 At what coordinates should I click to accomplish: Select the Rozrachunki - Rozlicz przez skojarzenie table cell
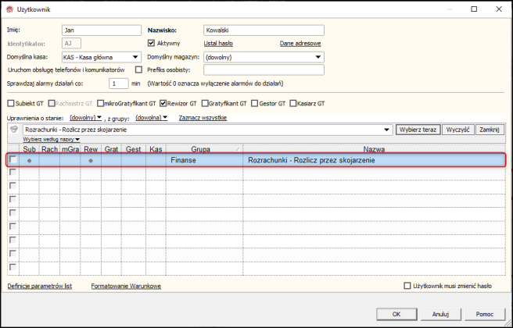pyautogui.click(x=374, y=160)
